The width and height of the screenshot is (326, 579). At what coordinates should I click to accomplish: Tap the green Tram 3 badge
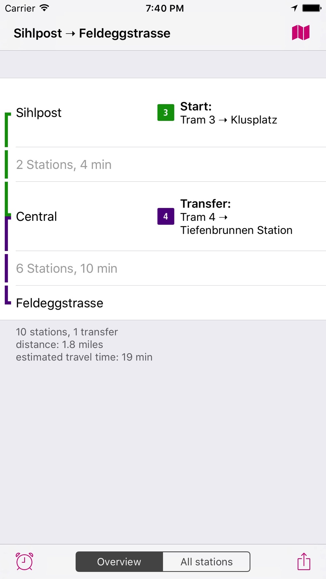(x=166, y=112)
